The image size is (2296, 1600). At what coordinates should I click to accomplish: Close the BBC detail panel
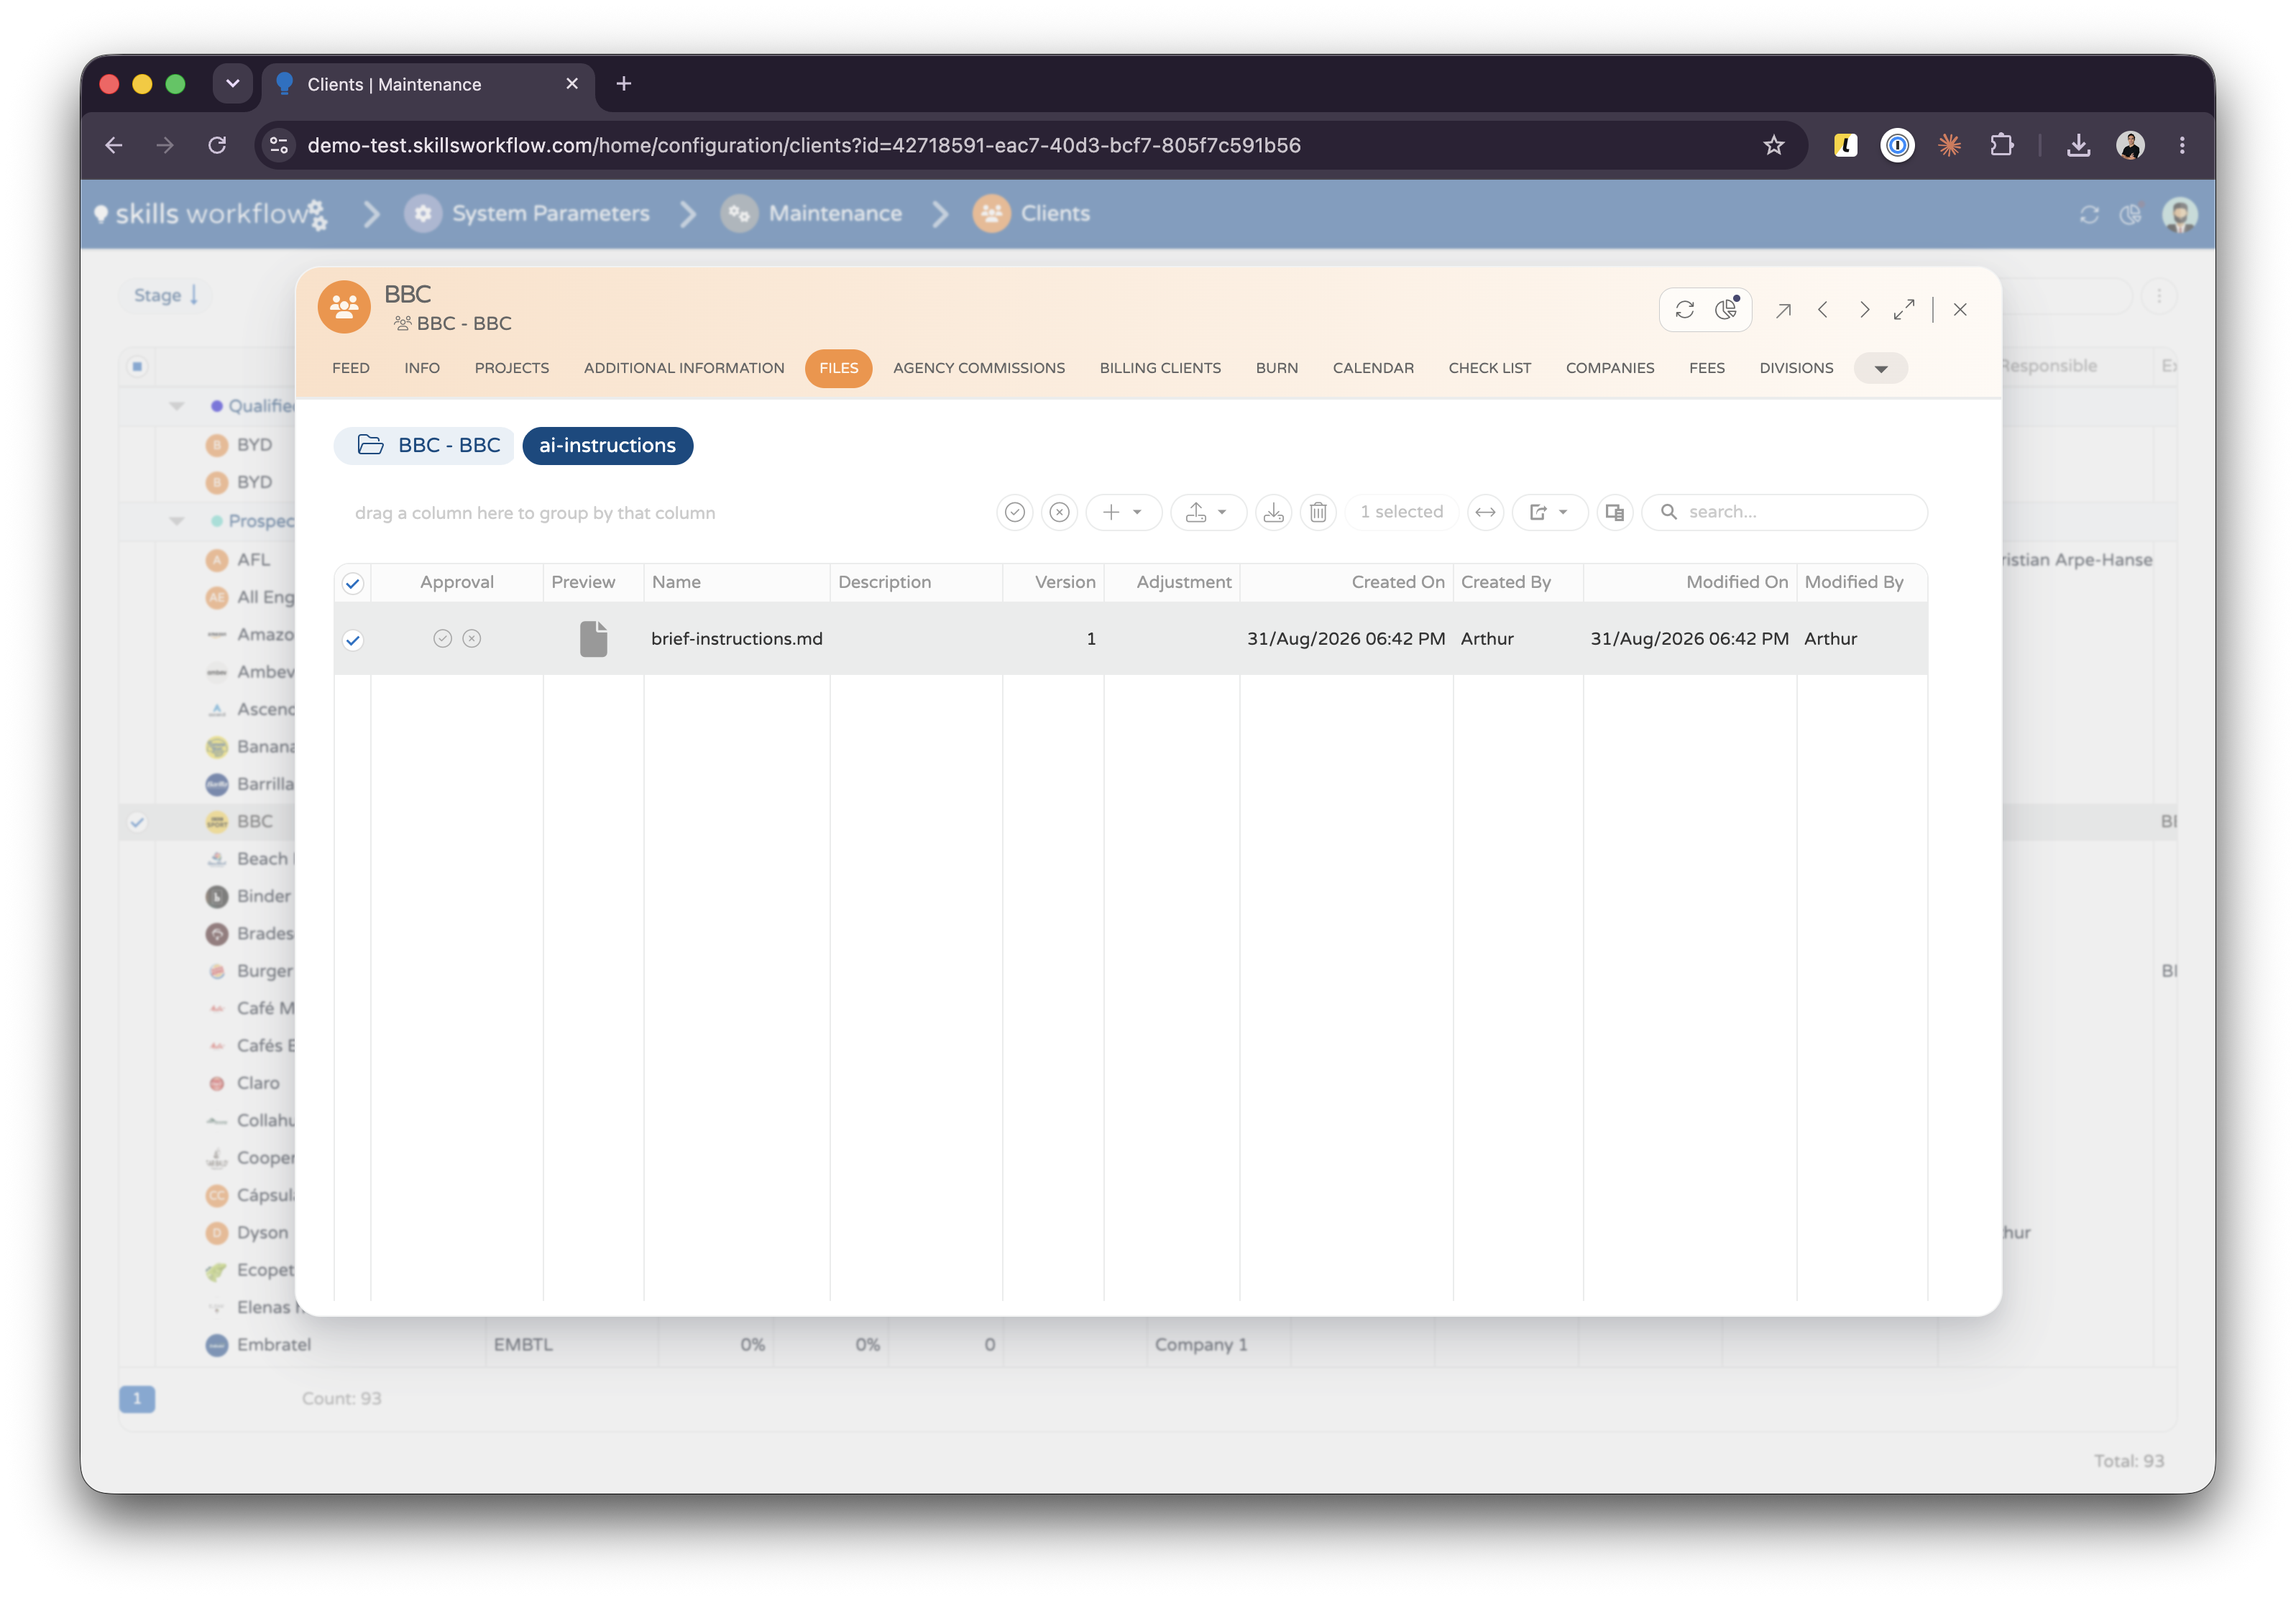tap(1960, 310)
